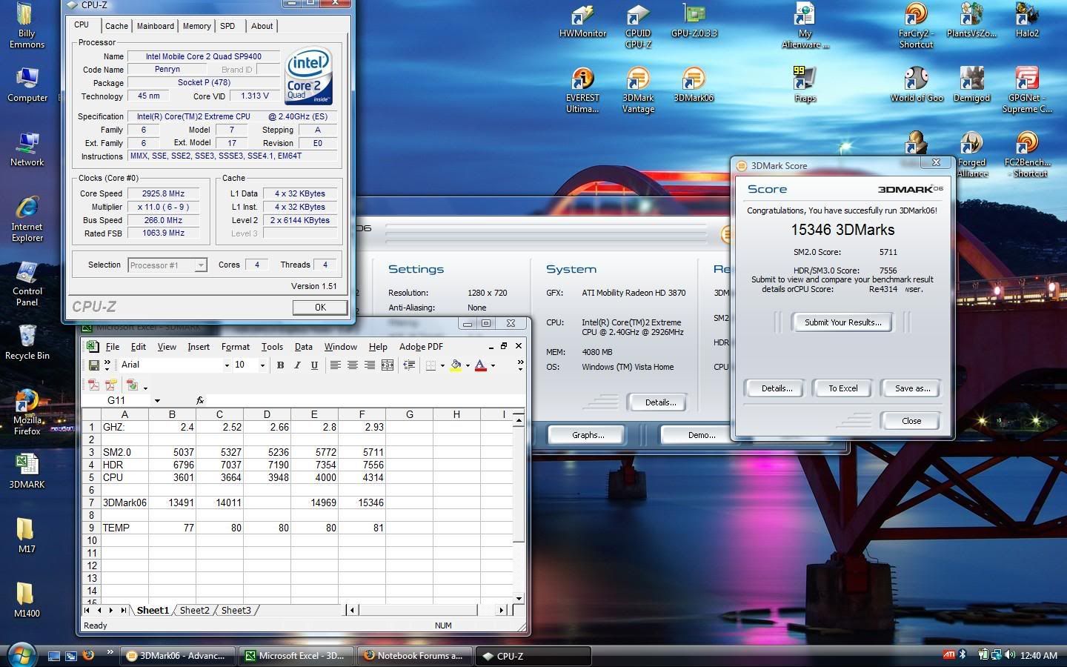The image size is (1067, 667).
Task: Expand Excel toolbar options chevron at right
Action: tap(520, 365)
